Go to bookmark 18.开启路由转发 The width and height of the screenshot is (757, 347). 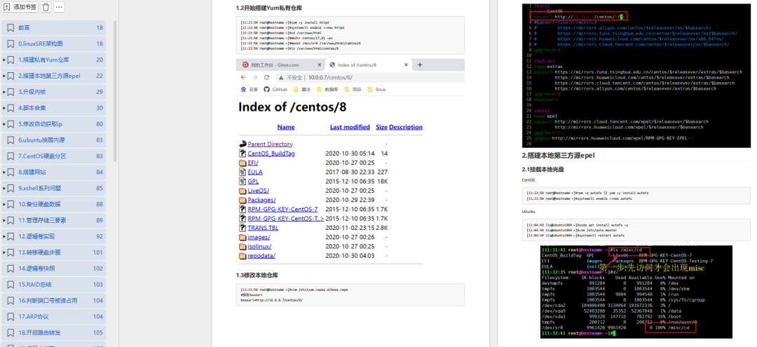pos(53,332)
